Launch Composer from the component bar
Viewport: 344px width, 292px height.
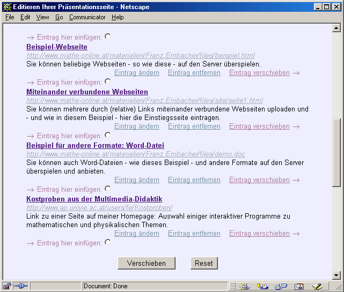pyautogui.click(x=317, y=286)
